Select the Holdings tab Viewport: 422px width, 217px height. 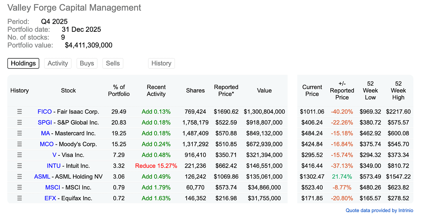(x=23, y=63)
